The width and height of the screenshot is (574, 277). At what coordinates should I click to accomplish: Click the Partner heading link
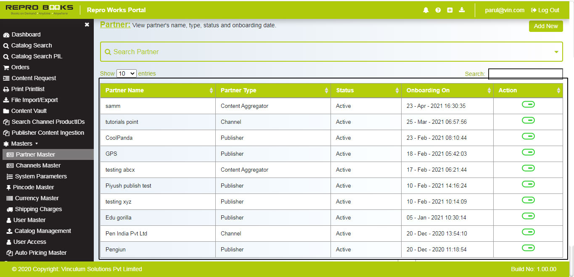pos(115,25)
